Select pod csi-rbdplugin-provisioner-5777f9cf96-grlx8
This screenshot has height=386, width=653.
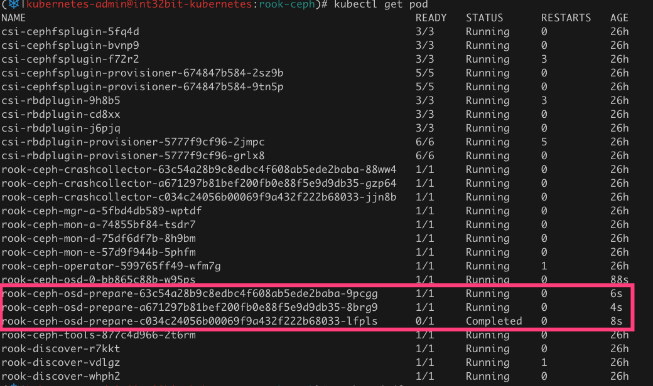(x=133, y=156)
